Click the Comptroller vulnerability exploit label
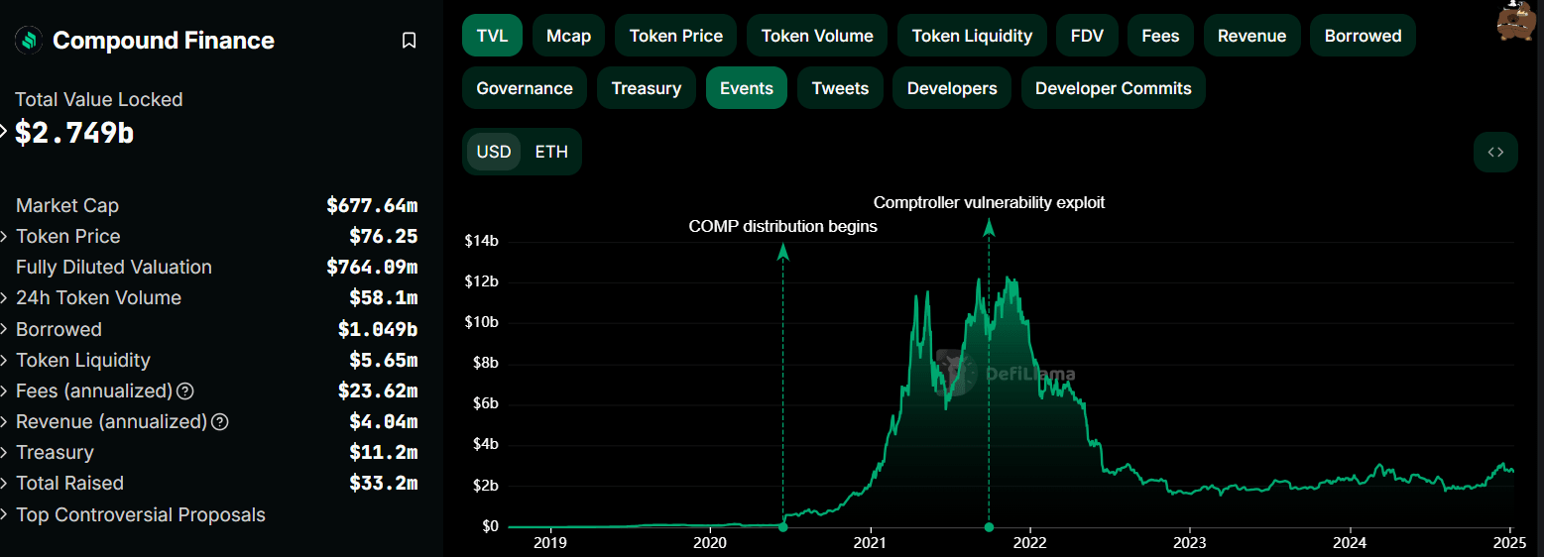The height and width of the screenshot is (557, 1544). (x=989, y=202)
